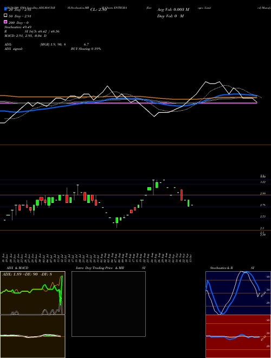Click the tall red candle nearest the chart's end
271x358 pixels.
point(182,195)
